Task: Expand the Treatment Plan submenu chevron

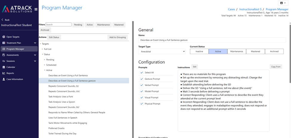Action: [35, 43]
